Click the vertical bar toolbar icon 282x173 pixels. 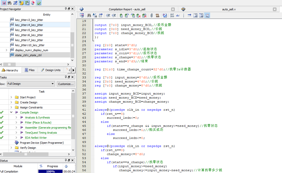pyautogui.click(x=184, y=15)
